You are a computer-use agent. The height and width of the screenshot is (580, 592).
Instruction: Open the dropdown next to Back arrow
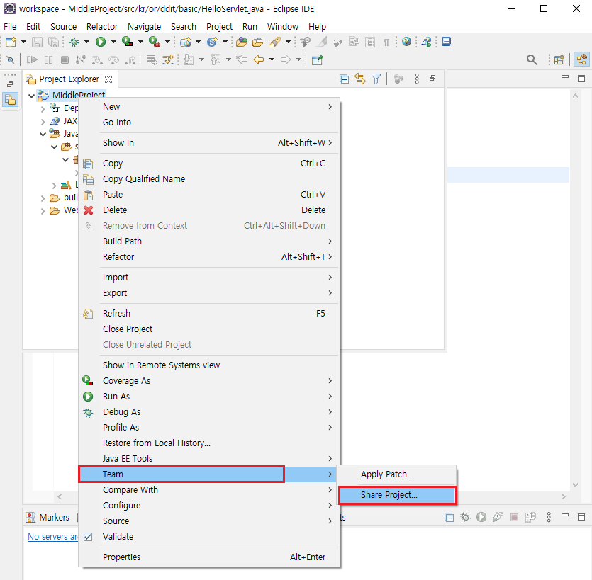pyautogui.click(x=272, y=59)
